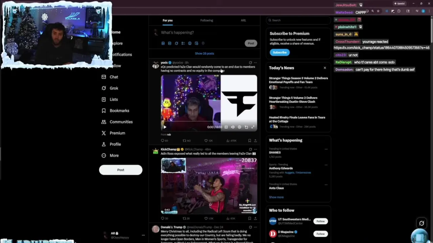Open the KickChamp Adin Ross video
The height and width of the screenshot is (243, 433).
[209, 186]
